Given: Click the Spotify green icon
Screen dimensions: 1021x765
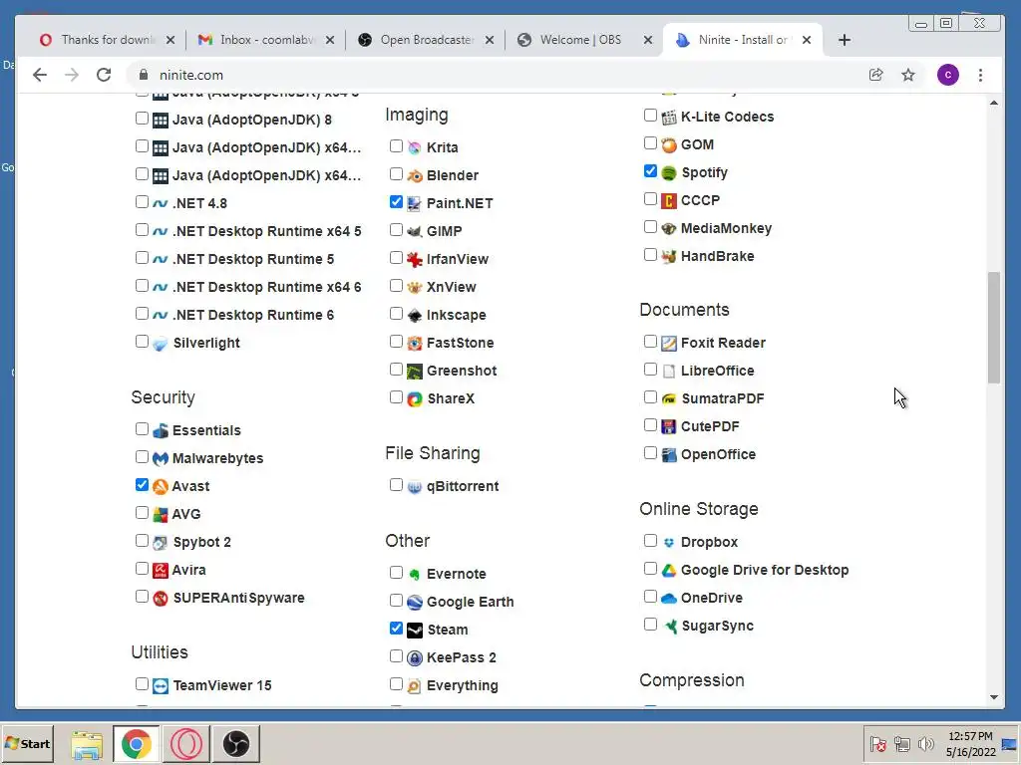Looking at the screenshot, I should tap(669, 173).
